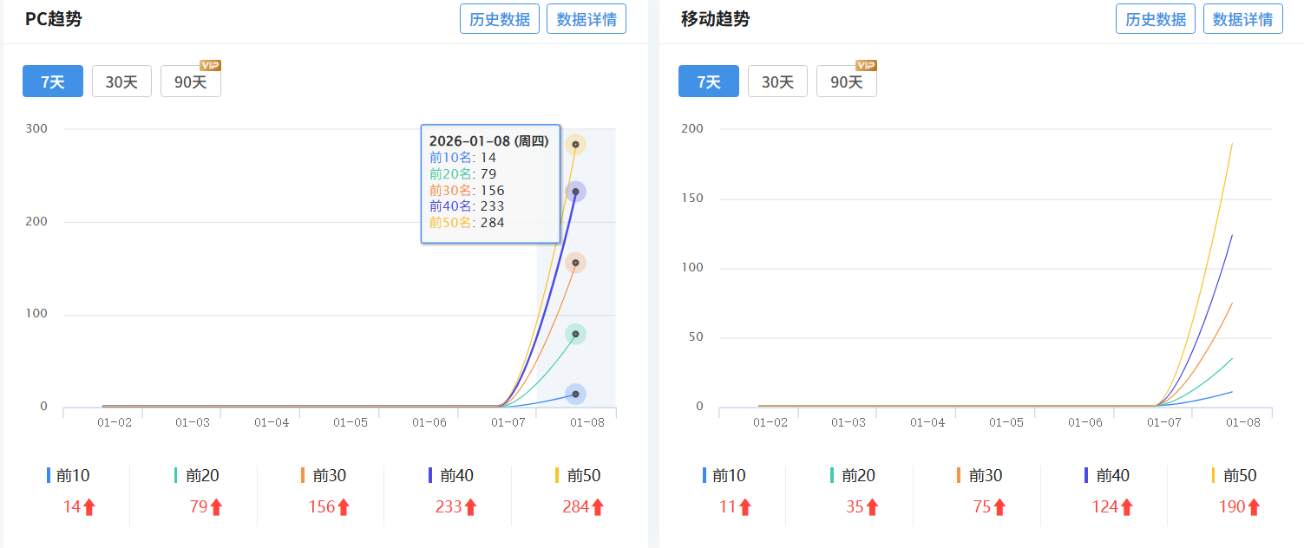The width and height of the screenshot is (1304, 548).
Task: Switch mobile trend to 30天
Action: (777, 82)
